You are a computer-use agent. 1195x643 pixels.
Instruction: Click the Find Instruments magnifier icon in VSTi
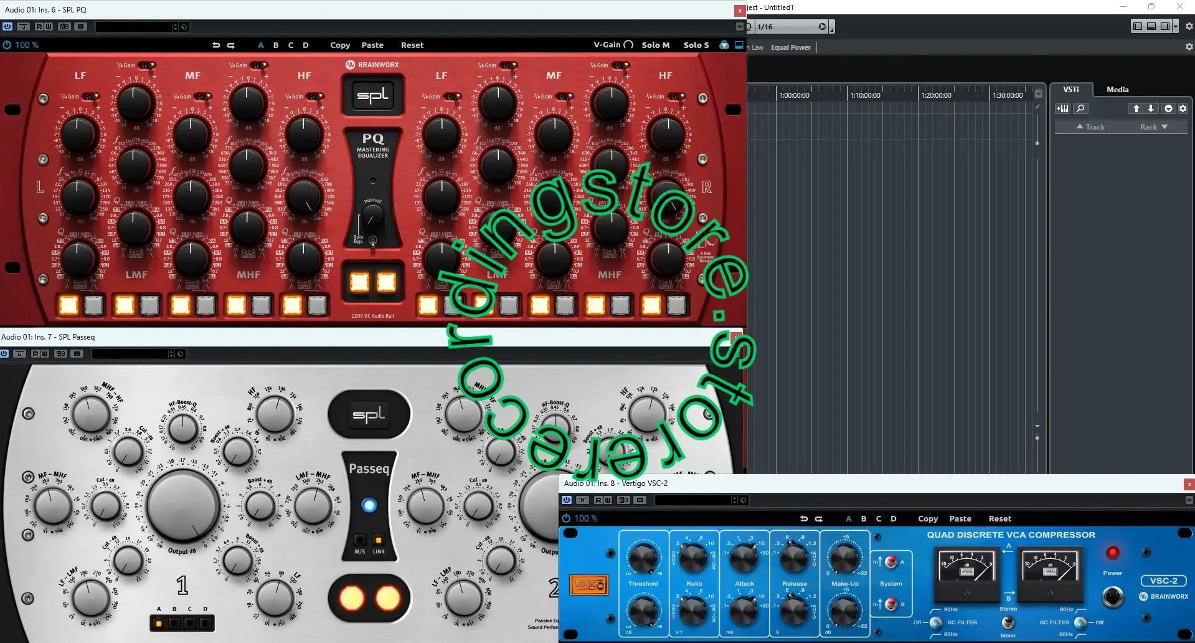click(1080, 108)
